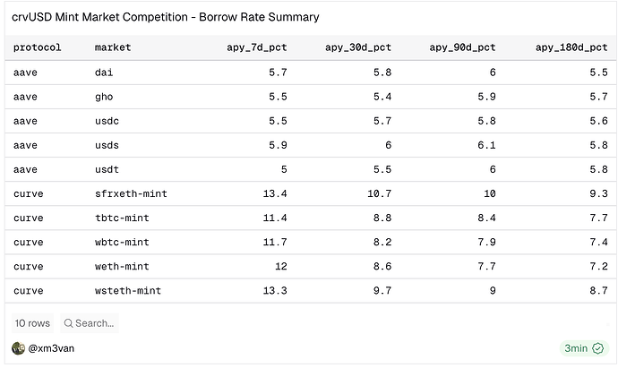Viewport: 618px width, 368px height.
Task: Select the wsteth-mint market cell
Action: tap(128, 290)
